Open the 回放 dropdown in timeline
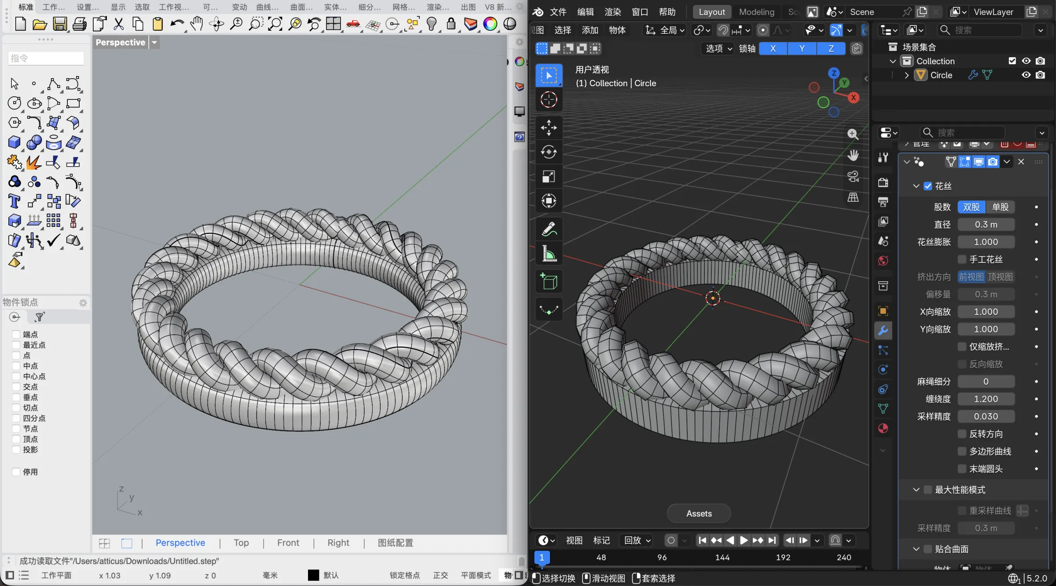Image resolution: width=1056 pixels, height=586 pixels. tap(637, 540)
